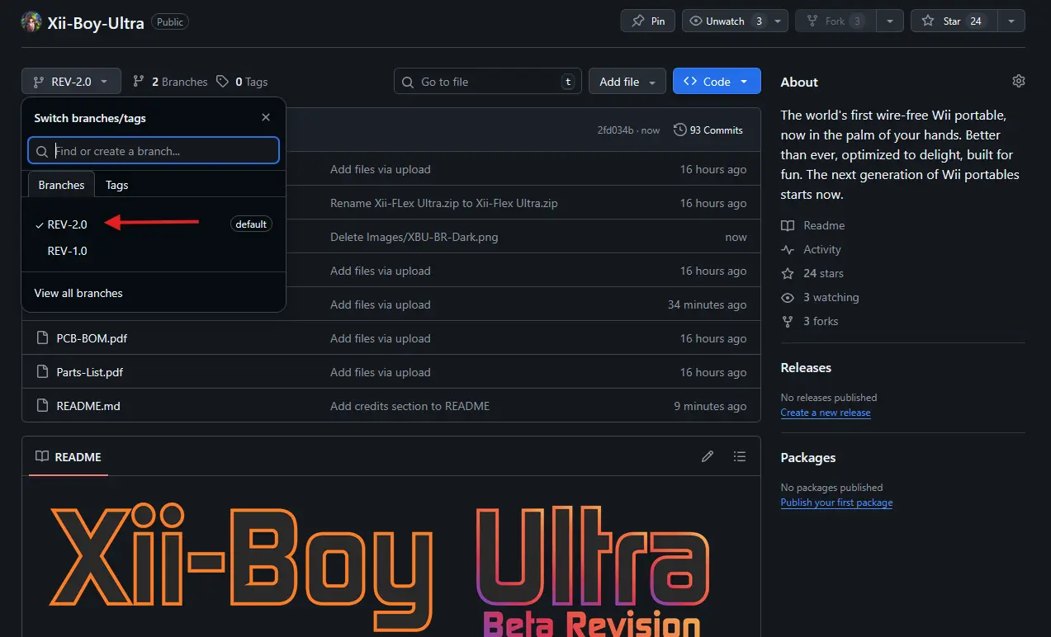Star the repository
The image size is (1051, 637).
tap(954, 21)
